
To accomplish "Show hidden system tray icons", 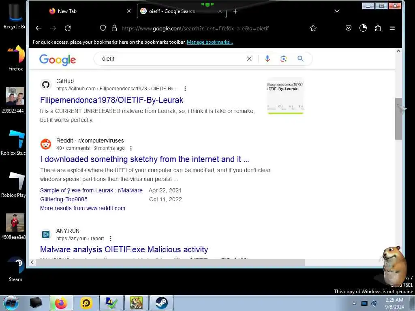I will coord(354,303).
